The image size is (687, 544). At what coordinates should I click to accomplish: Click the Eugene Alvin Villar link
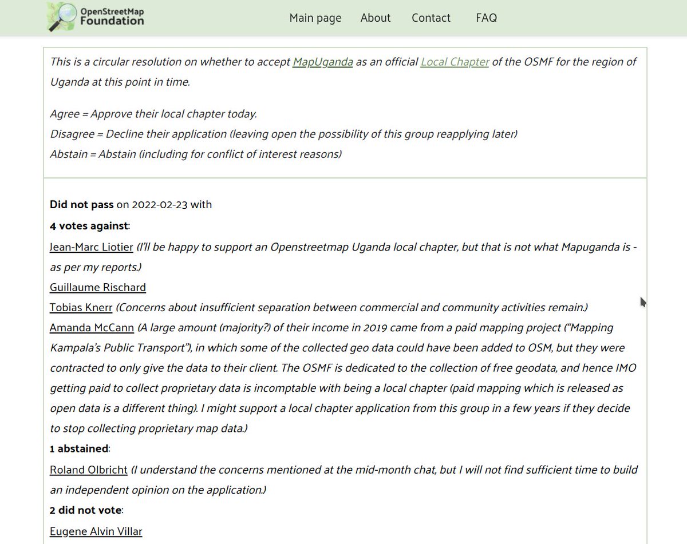tap(96, 531)
